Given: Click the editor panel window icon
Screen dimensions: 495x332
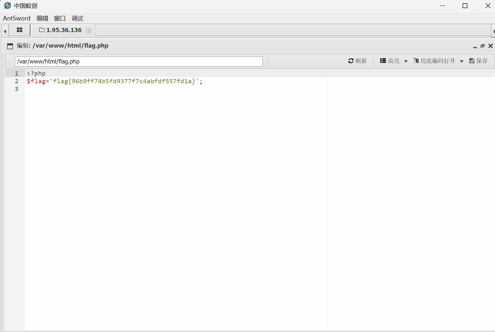Looking at the screenshot, I should [10, 46].
